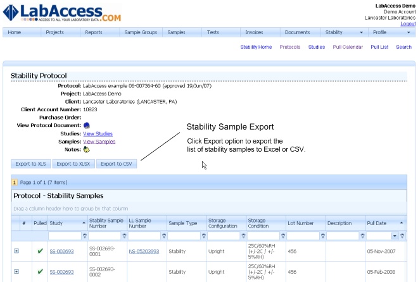This screenshot has width=418, height=282.
Task: Open the Pull Date filter dropdown
Action: coord(395,235)
